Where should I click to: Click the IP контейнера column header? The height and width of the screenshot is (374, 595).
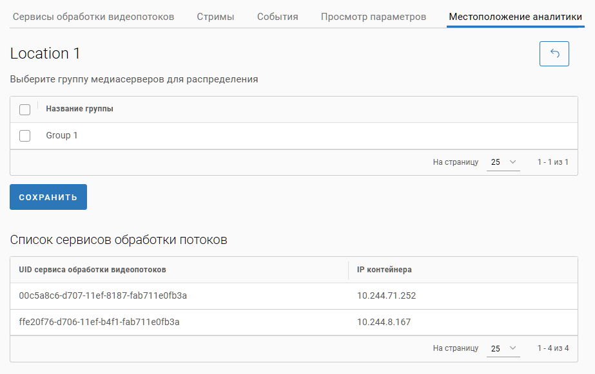tap(384, 270)
